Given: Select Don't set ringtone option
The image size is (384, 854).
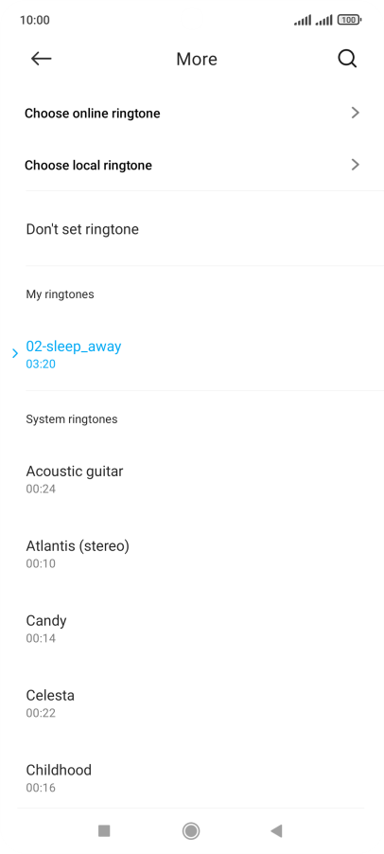Looking at the screenshot, I should (192, 229).
